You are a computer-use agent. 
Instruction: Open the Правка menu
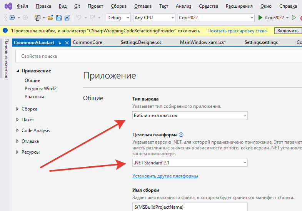(43, 6)
